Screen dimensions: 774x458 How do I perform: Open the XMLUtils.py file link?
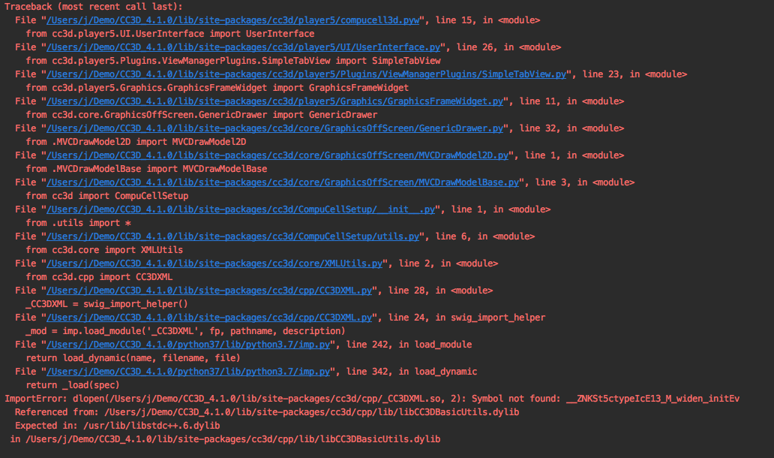pyautogui.click(x=214, y=264)
